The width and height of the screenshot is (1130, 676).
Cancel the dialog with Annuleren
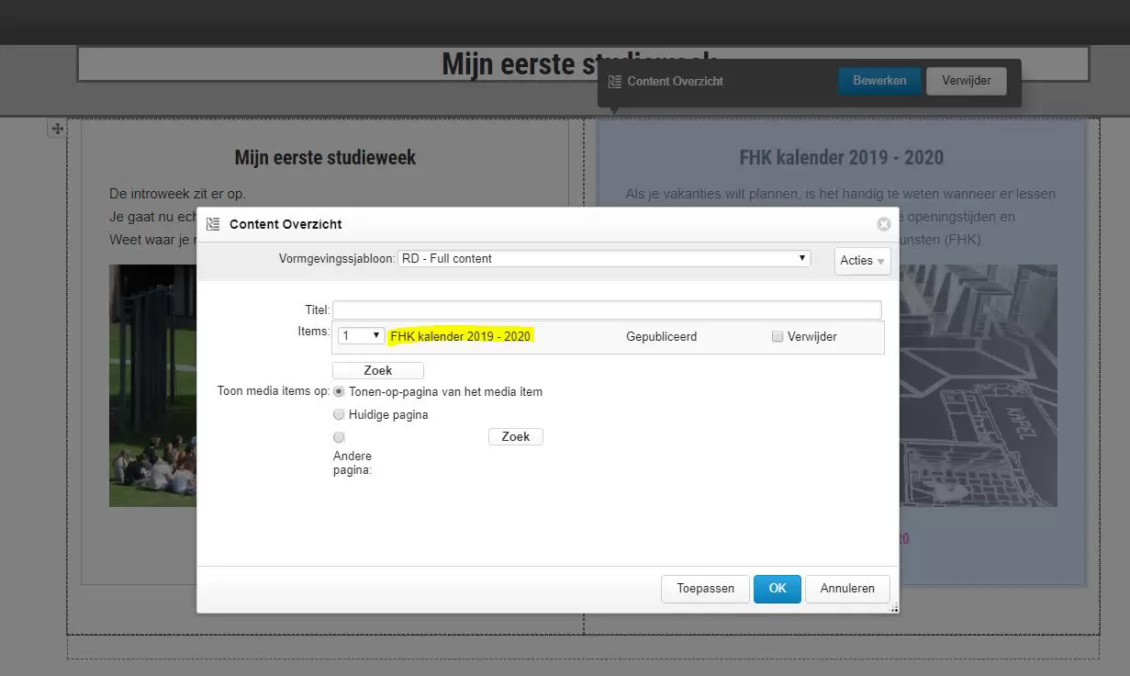pos(846,589)
